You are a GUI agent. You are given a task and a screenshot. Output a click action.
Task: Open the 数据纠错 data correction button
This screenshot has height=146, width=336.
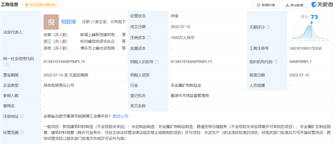[x=265, y=5]
